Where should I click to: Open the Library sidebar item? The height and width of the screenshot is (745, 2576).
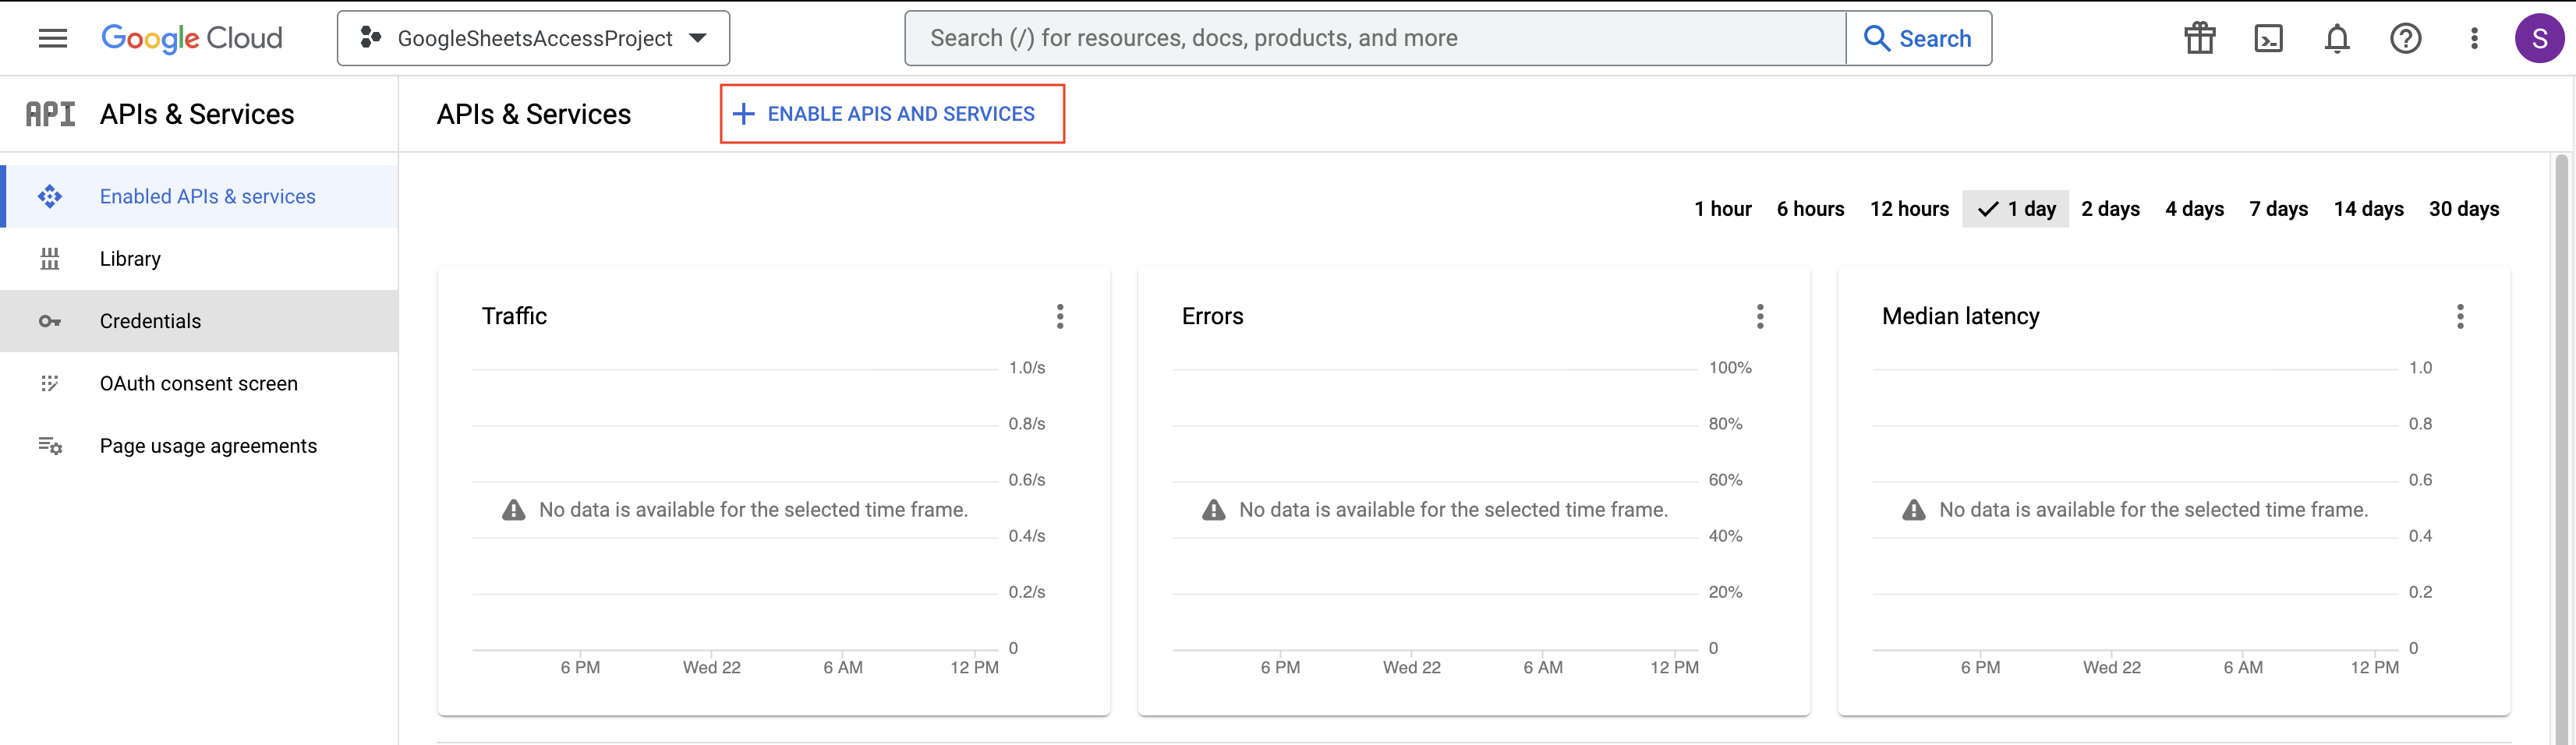click(x=199, y=258)
